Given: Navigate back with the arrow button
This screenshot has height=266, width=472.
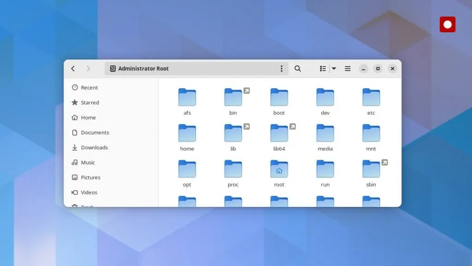Looking at the screenshot, I should tap(73, 68).
